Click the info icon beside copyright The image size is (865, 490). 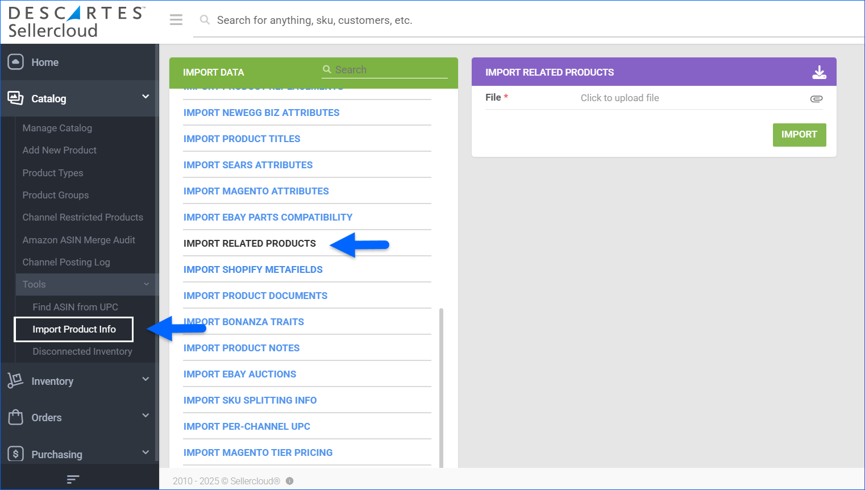(289, 481)
